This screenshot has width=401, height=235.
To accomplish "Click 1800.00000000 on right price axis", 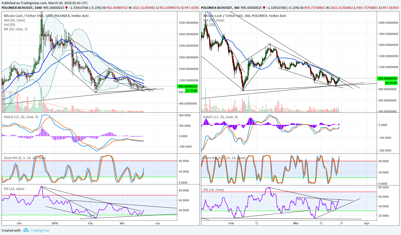I will [388, 34].
